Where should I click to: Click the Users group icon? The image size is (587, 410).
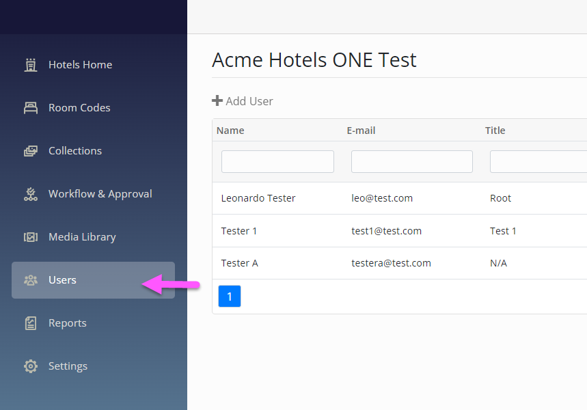(31, 280)
